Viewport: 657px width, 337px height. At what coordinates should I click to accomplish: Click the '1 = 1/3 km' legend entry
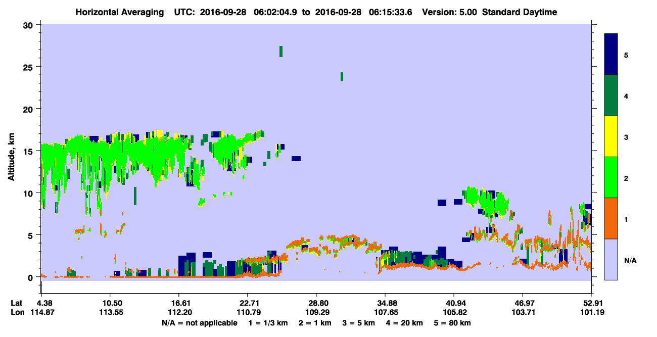[x=269, y=323]
